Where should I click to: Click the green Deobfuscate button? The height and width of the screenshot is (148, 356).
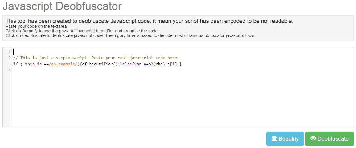pyautogui.click(x=329, y=139)
